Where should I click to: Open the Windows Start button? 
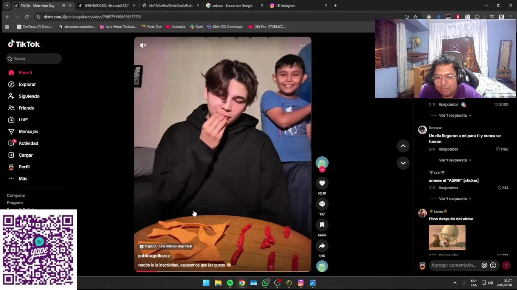206,283
